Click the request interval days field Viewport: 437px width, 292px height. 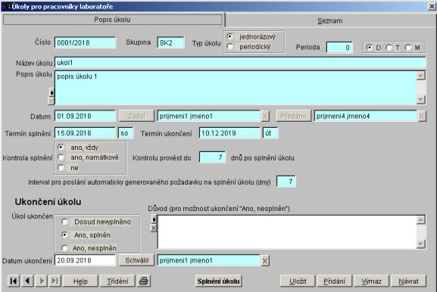pyautogui.click(x=286, y=182)
